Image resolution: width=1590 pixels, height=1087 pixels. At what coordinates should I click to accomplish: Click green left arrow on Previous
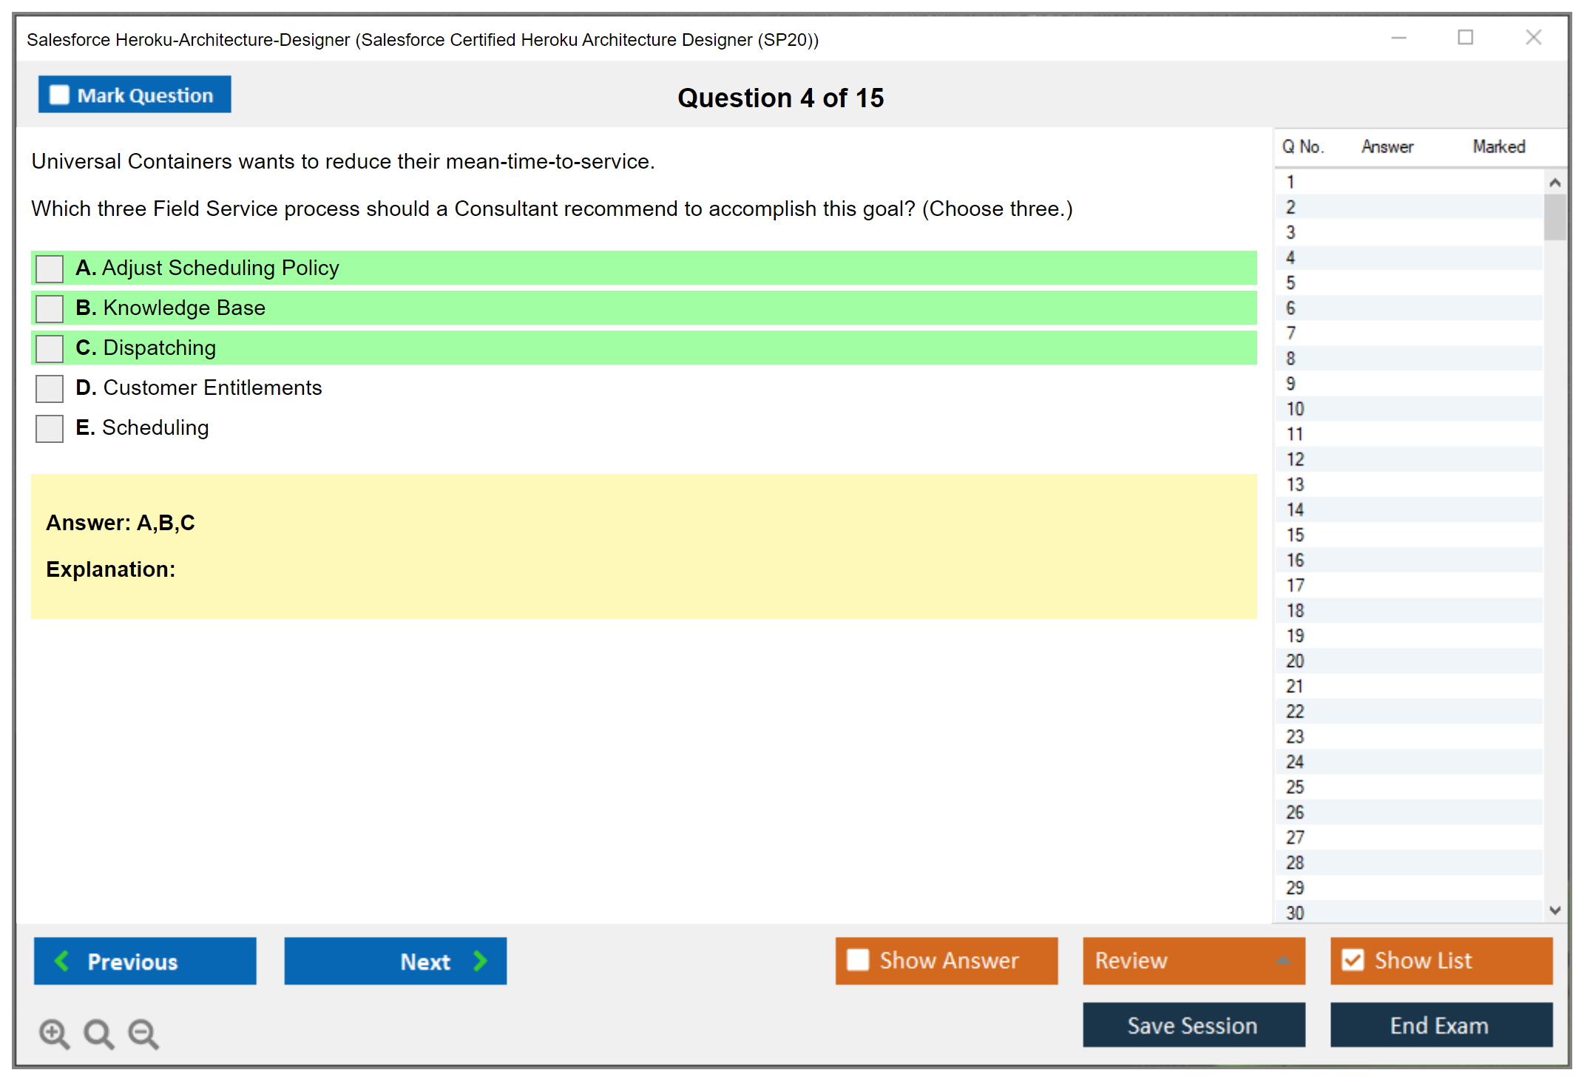(x=62, y=961)
